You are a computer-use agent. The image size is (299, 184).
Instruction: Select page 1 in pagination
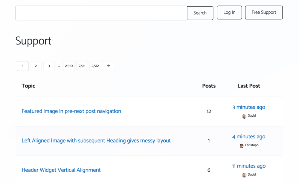click(x=23, y=66)
